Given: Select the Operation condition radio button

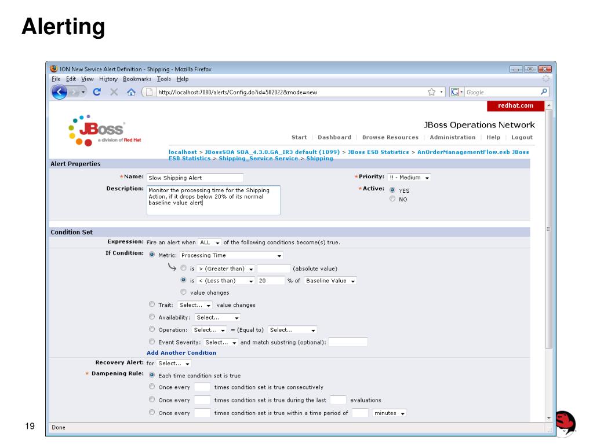Looking at the screenshot, I should coord(152,329).
